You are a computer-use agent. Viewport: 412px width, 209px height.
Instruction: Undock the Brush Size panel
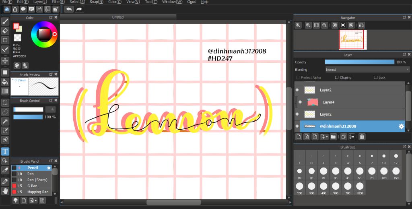pyautogui.click(x=404, y=147)
